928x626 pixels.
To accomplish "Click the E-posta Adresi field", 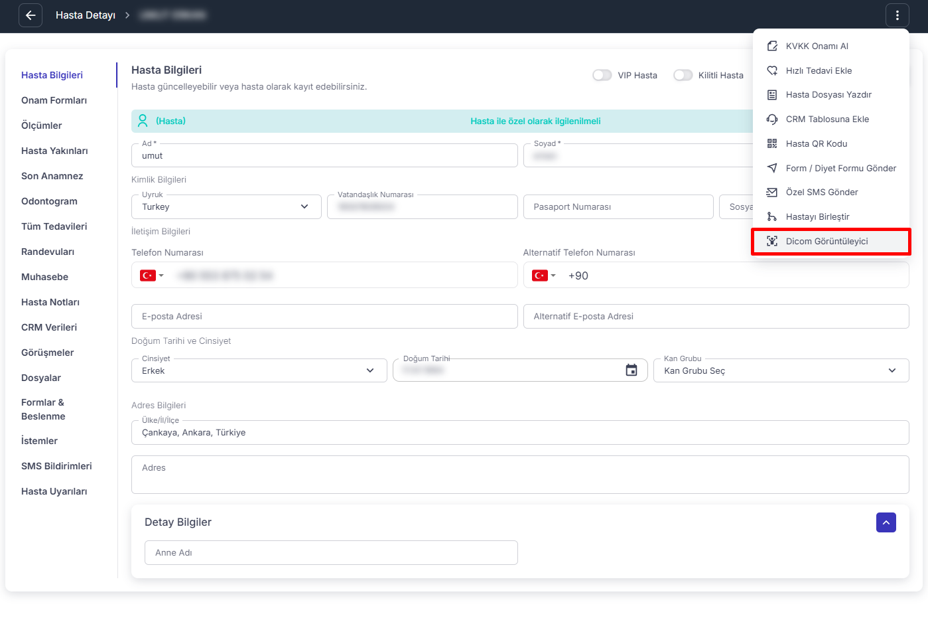I will point(324,317).
